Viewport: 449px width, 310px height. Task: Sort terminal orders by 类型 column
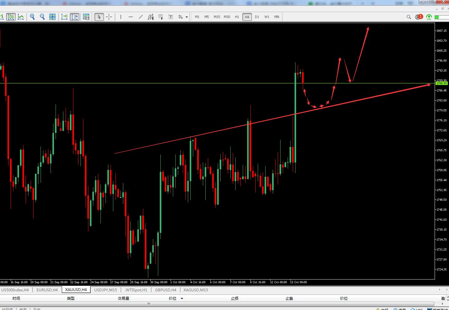71,298
